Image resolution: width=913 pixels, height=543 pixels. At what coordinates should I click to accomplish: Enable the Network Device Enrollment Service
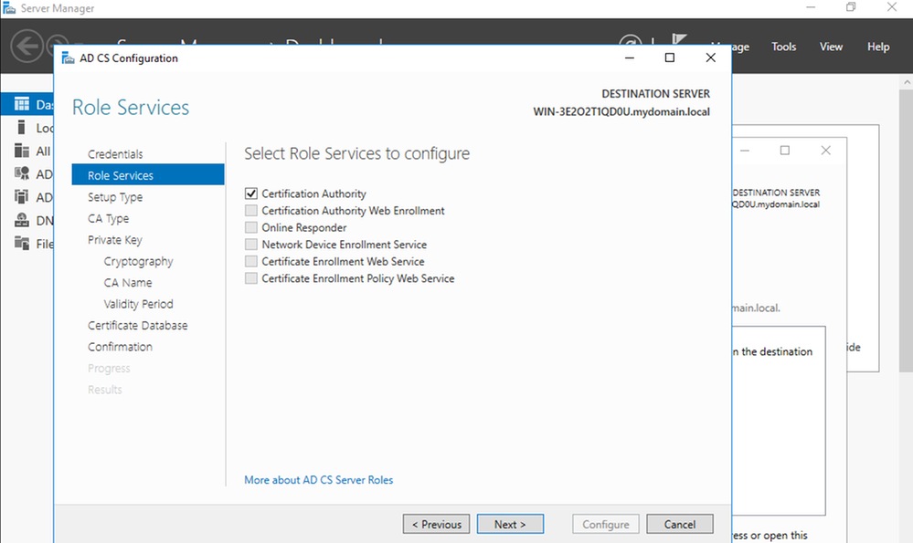coord(250,245)
